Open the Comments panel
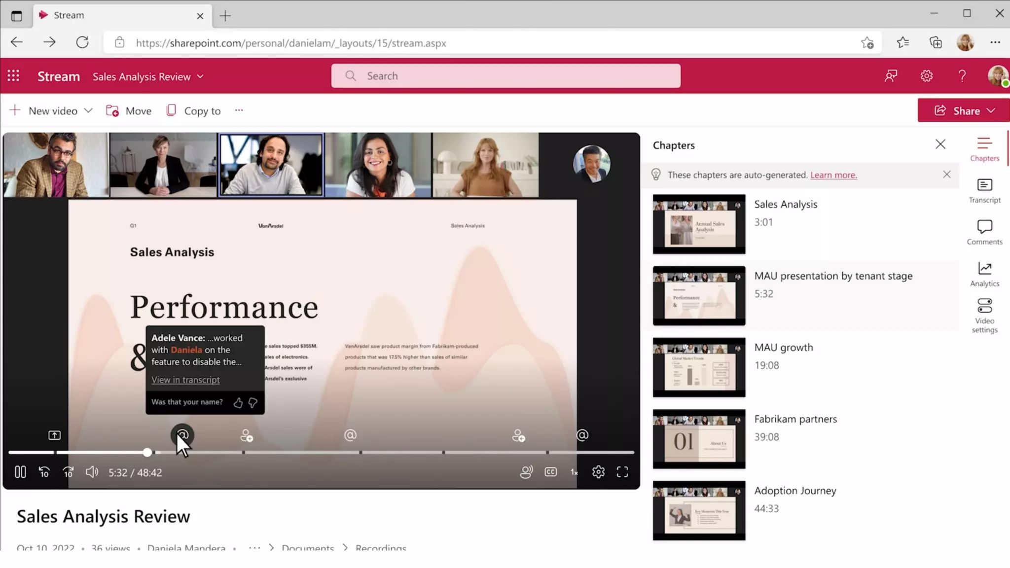 [x=984, y=232]
